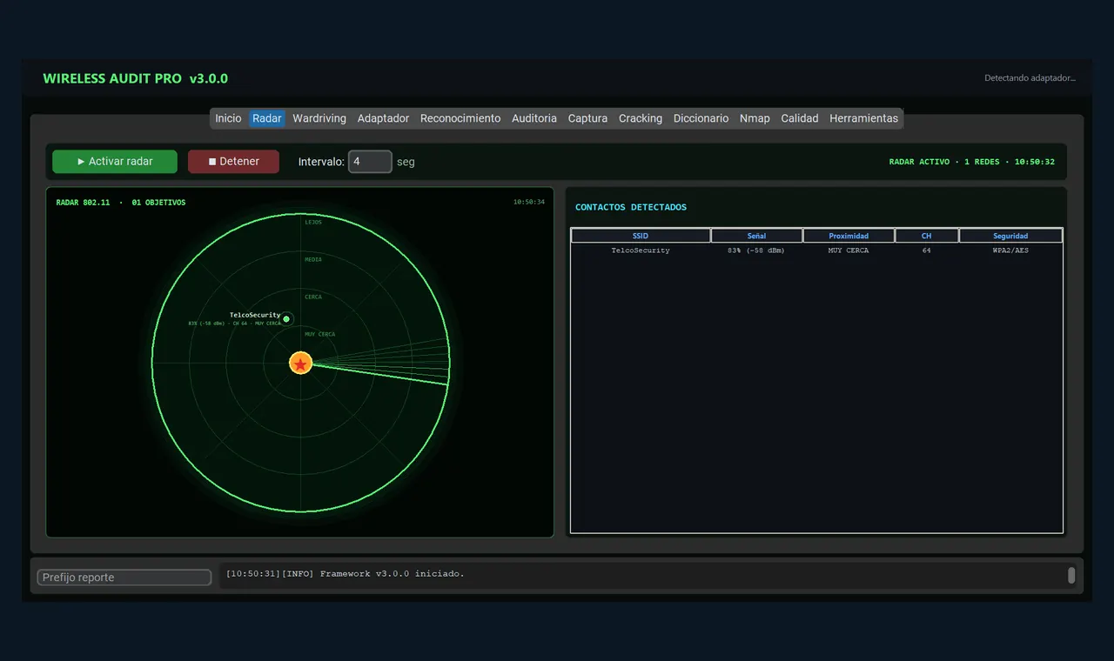Click the WIRELESS AUDIT PRO title
This screenshot has width=1114, height=661.
135,78
